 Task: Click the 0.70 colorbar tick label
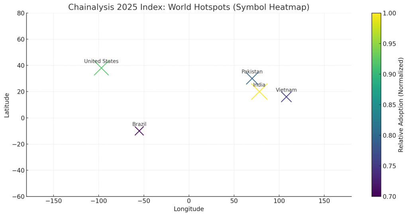click(389, 197)
